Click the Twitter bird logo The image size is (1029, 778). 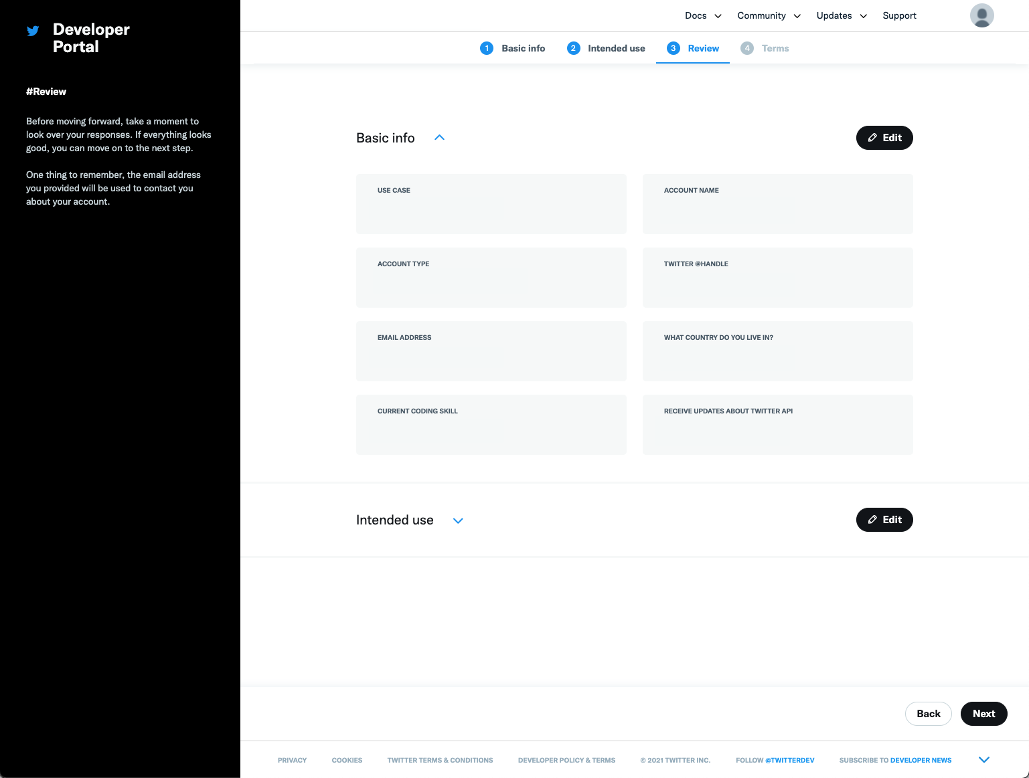click(x=33, y=31)
